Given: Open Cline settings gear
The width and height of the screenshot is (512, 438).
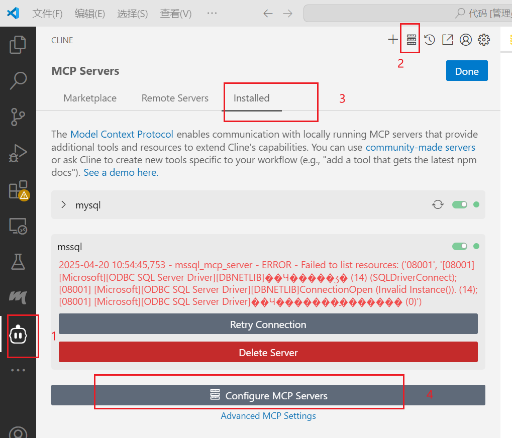Looking at the screenshot, I should [x=484, y=40].
